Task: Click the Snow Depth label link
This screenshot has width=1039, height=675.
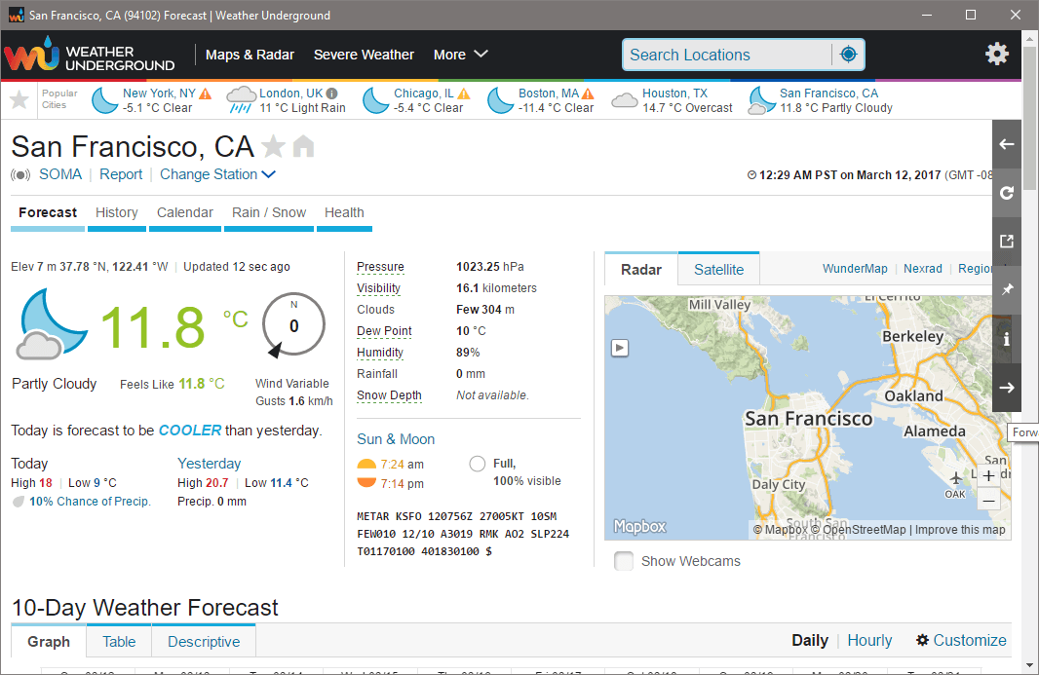Action: point(389,395)
